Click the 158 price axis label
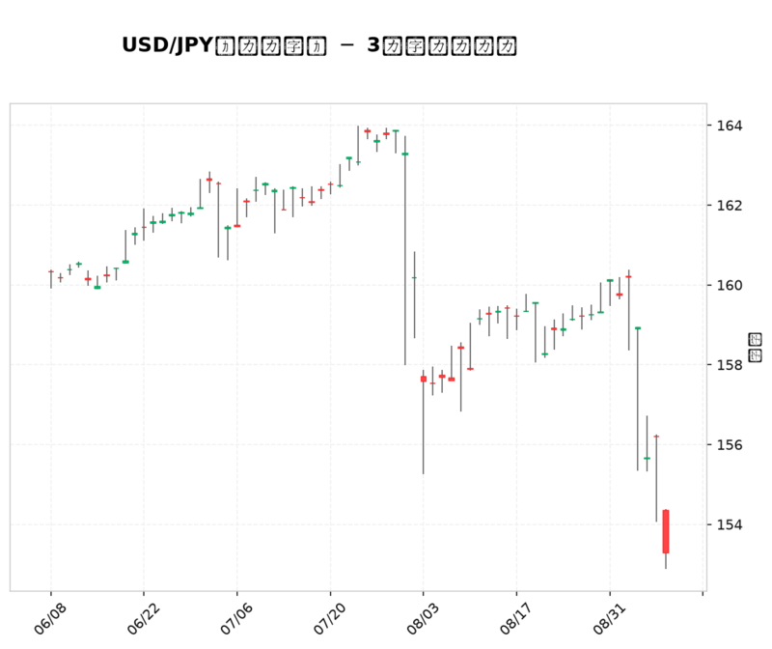 pyautogui.click(x=730, y=365)
